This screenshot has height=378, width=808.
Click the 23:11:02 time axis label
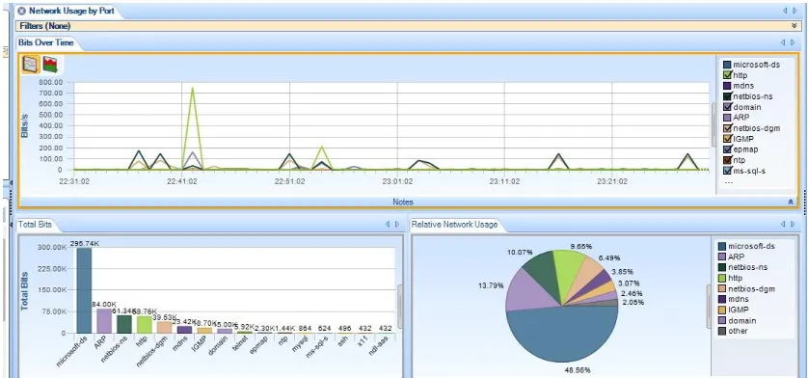504,181
